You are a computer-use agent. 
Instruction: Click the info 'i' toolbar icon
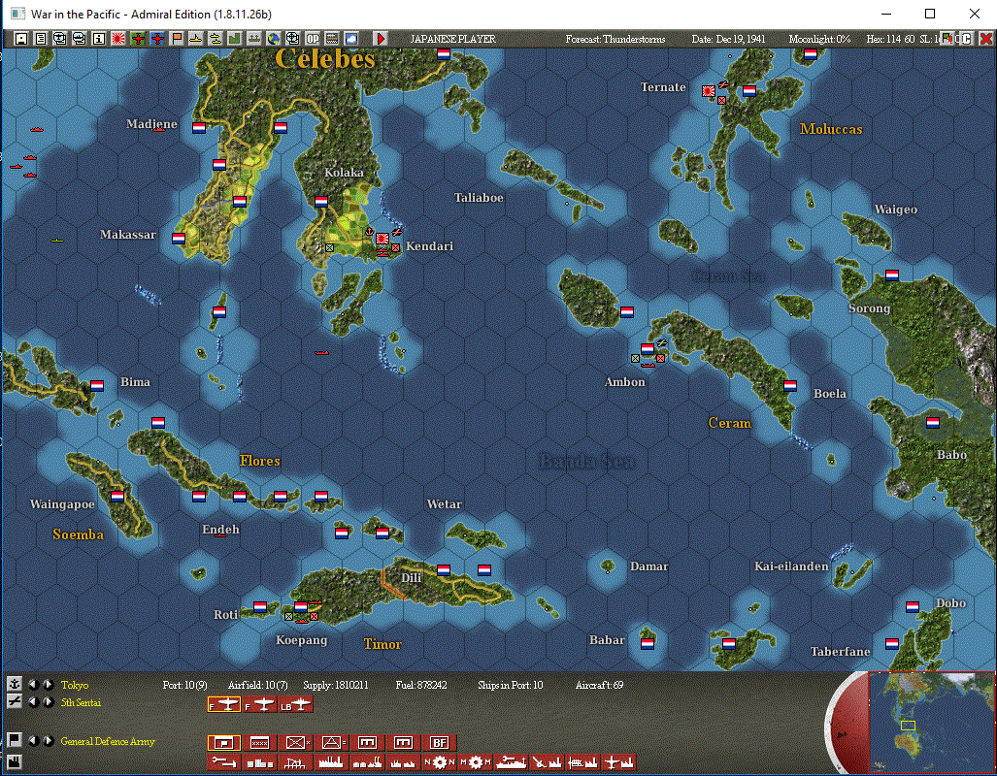click(x=99, y=39)
